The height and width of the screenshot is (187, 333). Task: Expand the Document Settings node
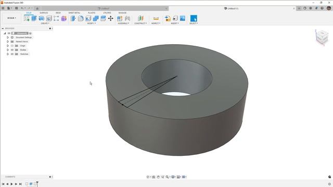8,37
